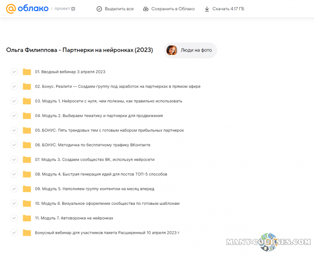Open the Люди на фото chip
Image resolution: width=314 pixels, height=255 pixels.
[196, 50]
